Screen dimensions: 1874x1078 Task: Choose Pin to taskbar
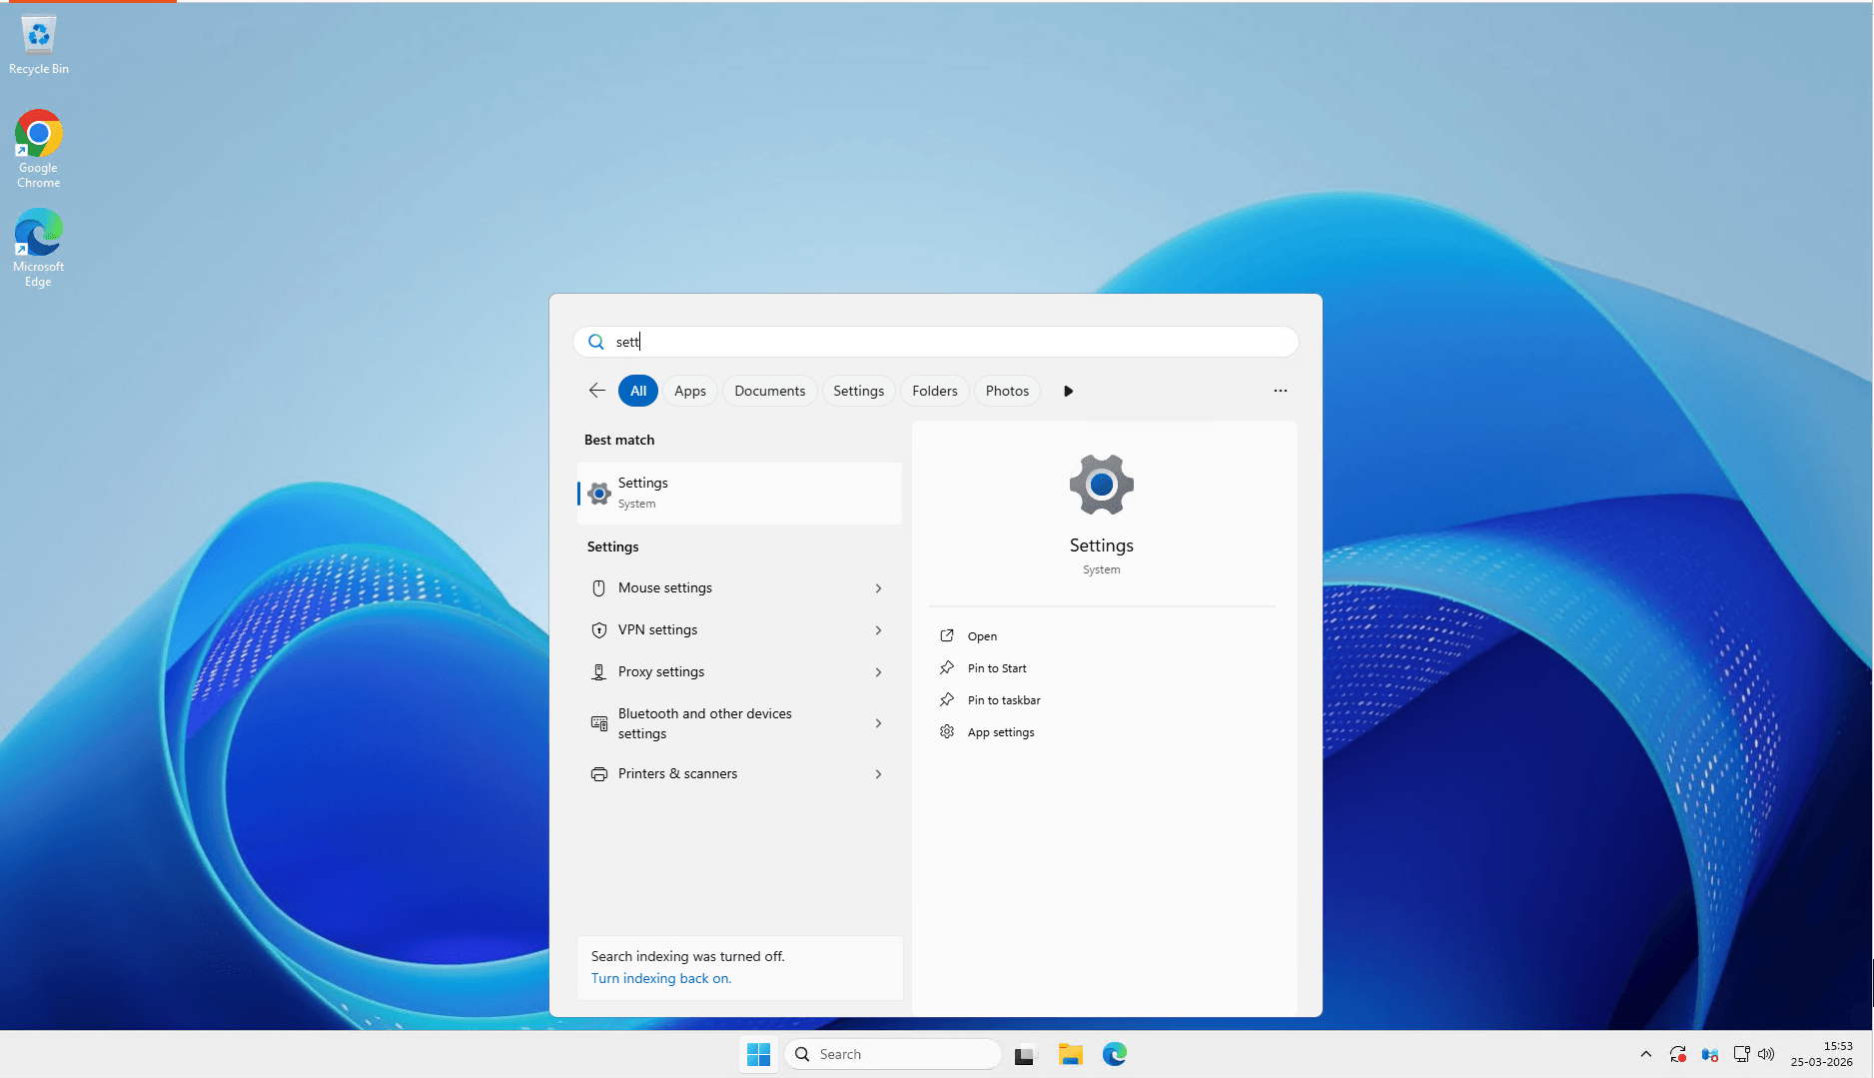pos(1004,700)
